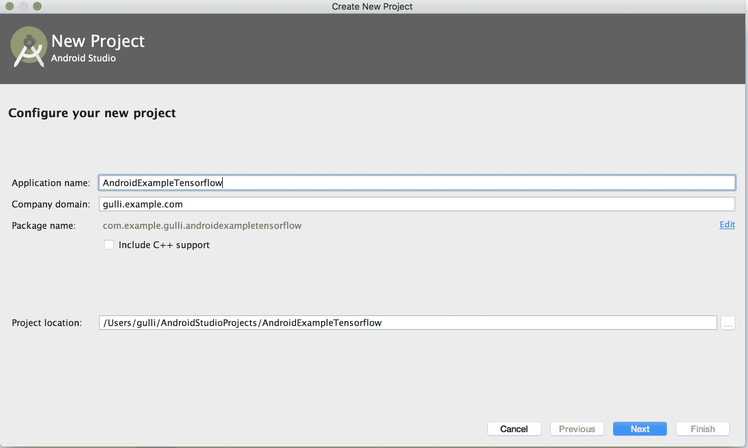748x448 pixels.
Task: Close the Create New Project window
Action: click(x=10, y=6)
